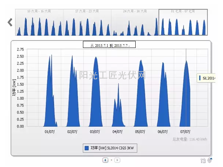Click the 04/07 day power curve
This screenshot has width=223, height=167.
(118, 107)
